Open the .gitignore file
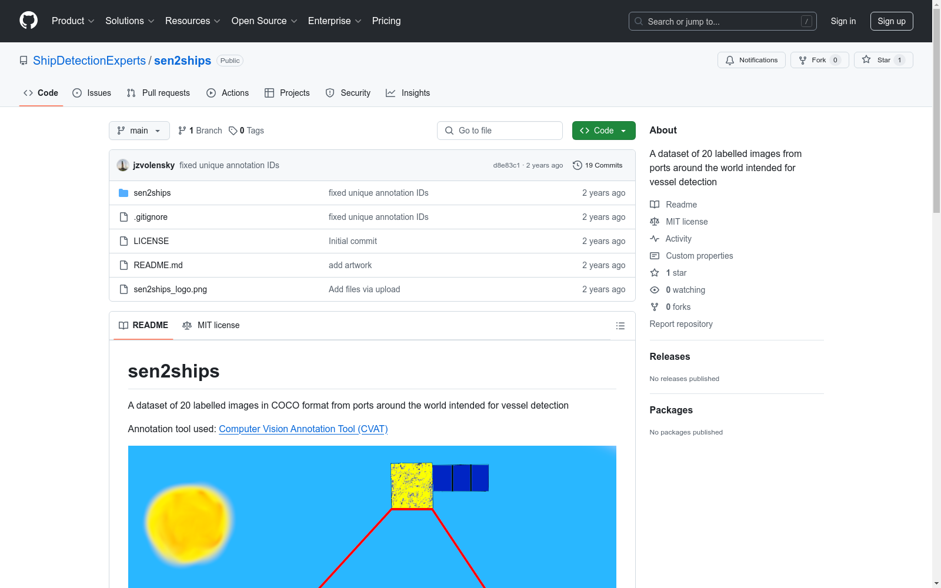Image resolution: width=941 pixels, height=588 pixels. (x=151, y=217)
